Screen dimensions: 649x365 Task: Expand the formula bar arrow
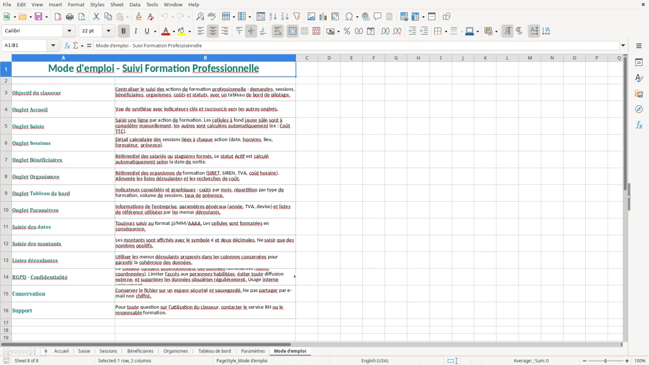pyautogui.click(x=623, y=45)
